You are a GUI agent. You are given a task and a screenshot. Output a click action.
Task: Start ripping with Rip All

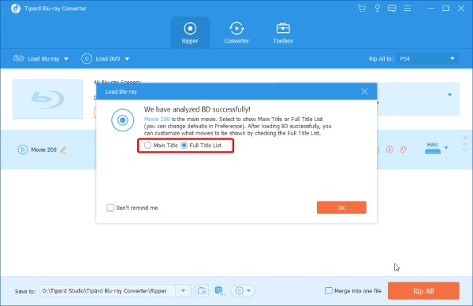pos(423,291)
